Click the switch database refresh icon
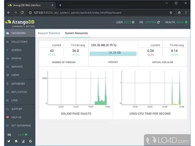195x146 pixels. (158, 22)
